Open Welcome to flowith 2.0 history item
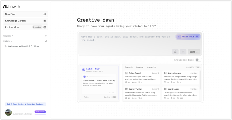 [24, 46]
